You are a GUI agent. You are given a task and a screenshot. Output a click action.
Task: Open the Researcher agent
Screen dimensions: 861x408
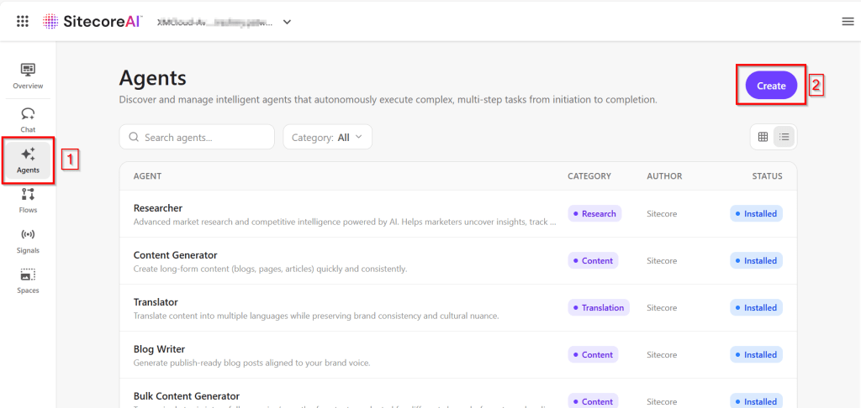[x=158, y=208]
